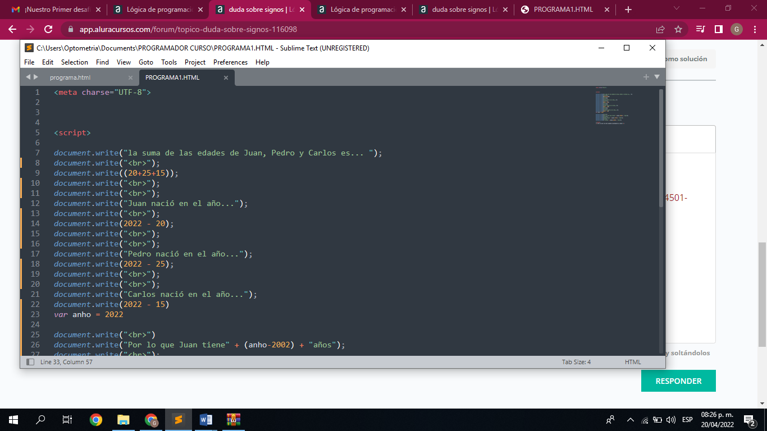Close the programa.html tab

[130, 77]
